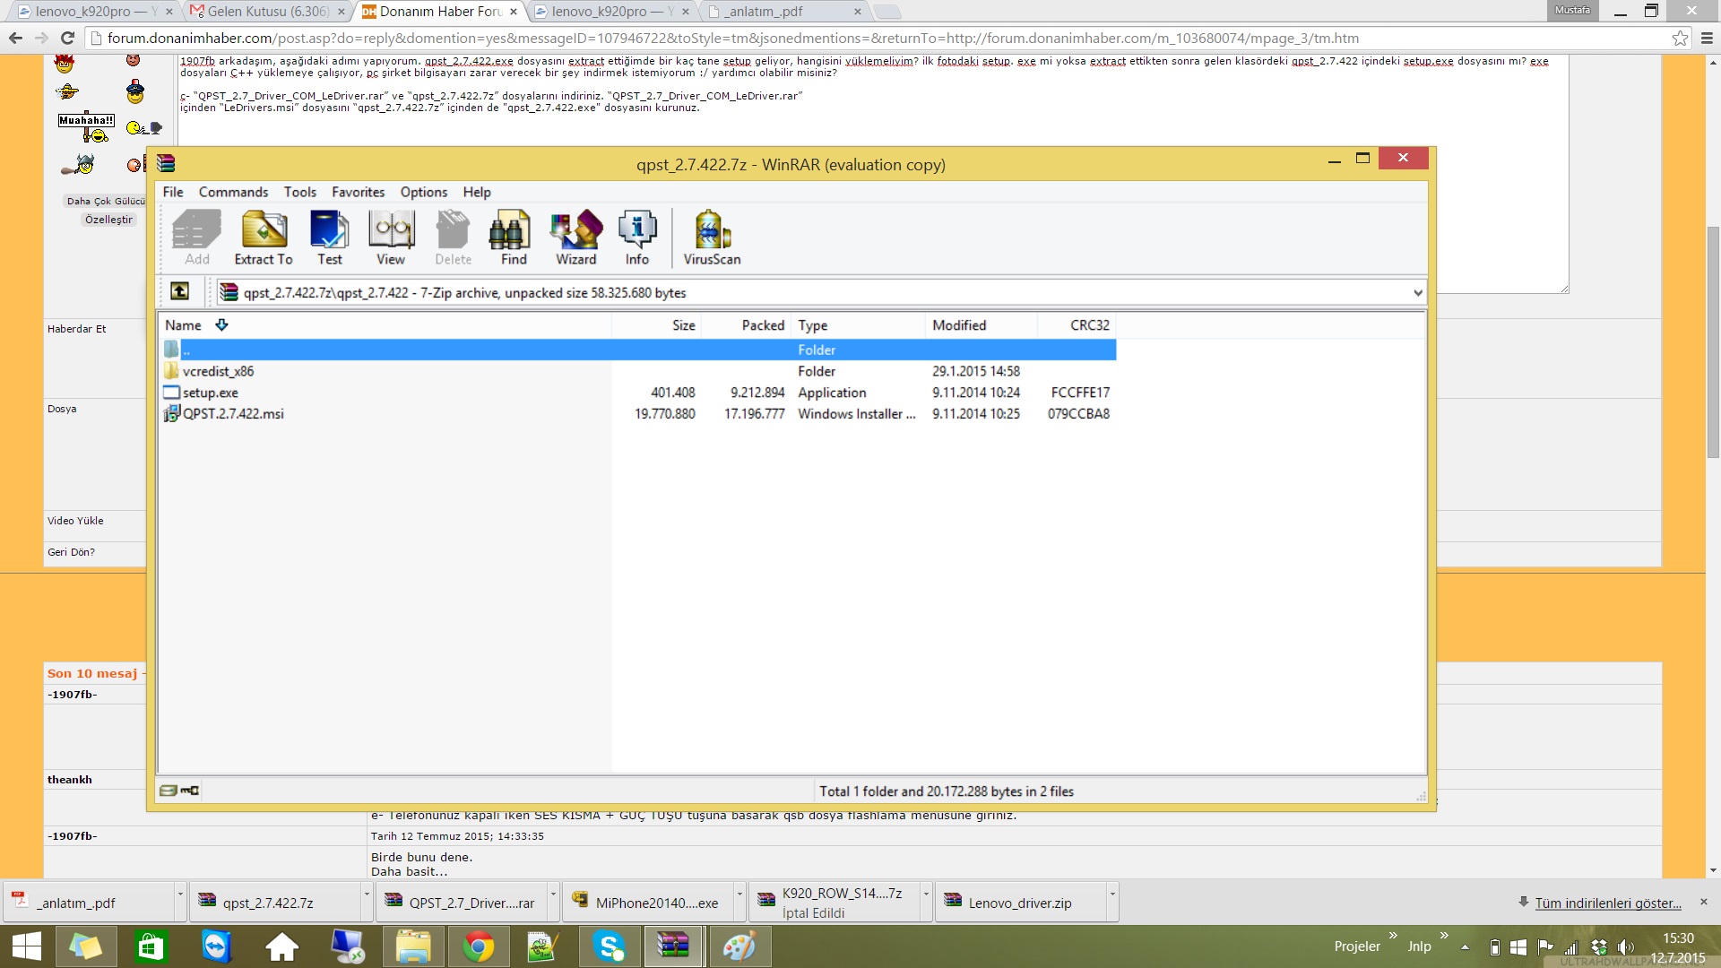The width and height of the screenshot is (1721, 968).
Task: Click the Chrome address bar
Action: [878, 38]
